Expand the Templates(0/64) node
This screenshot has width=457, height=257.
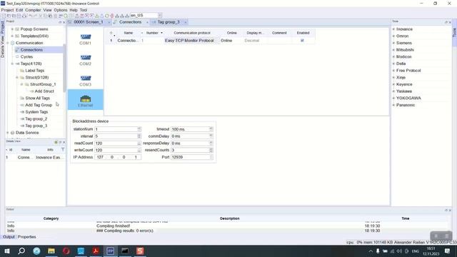pyautogui.click(x=12, y=36)
